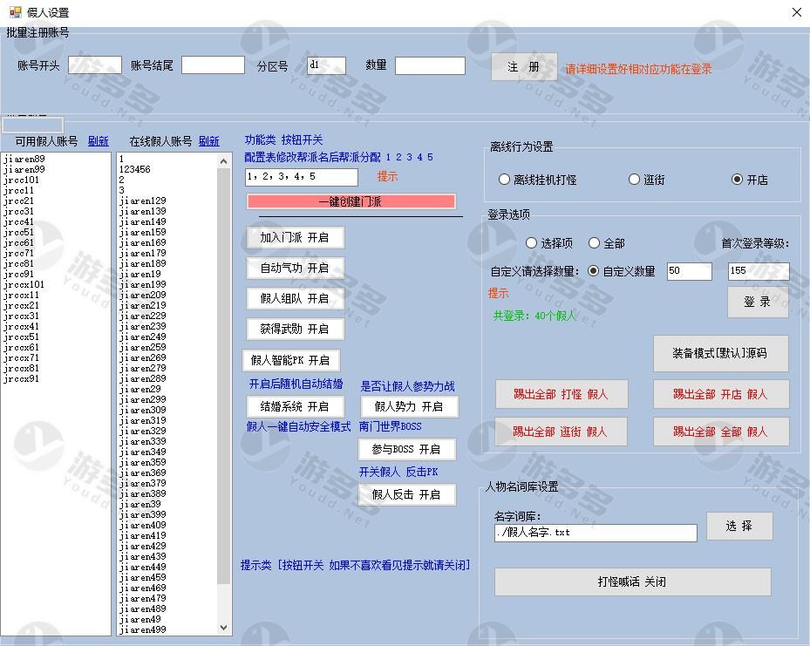Click online list scrollbar up arrow
Image resolution: width=810 pixels, height=646 pixels.
(x=224, y=161)
